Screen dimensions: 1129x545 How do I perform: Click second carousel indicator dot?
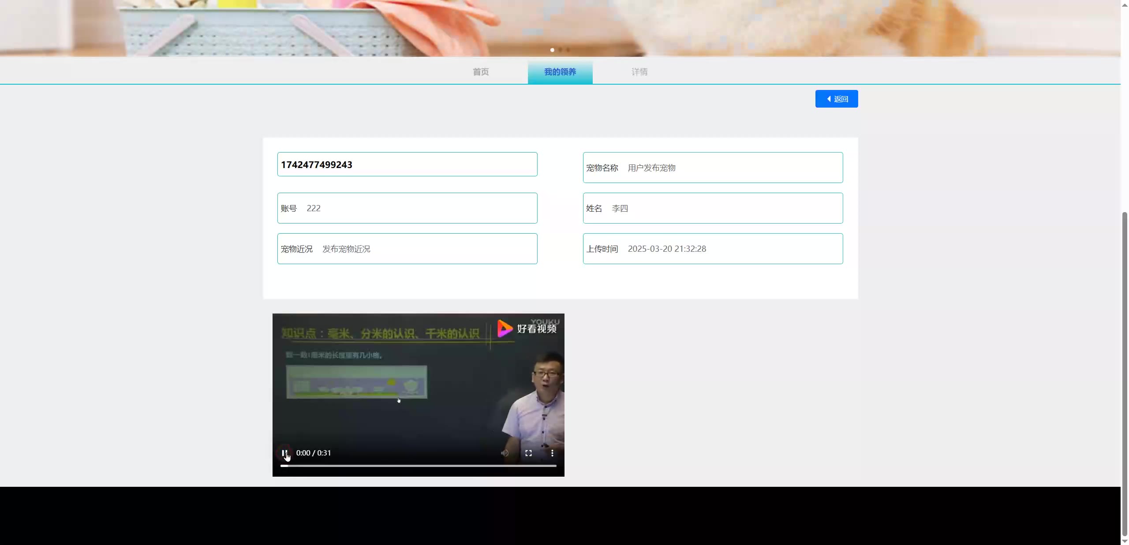click(x=560, y=50)
